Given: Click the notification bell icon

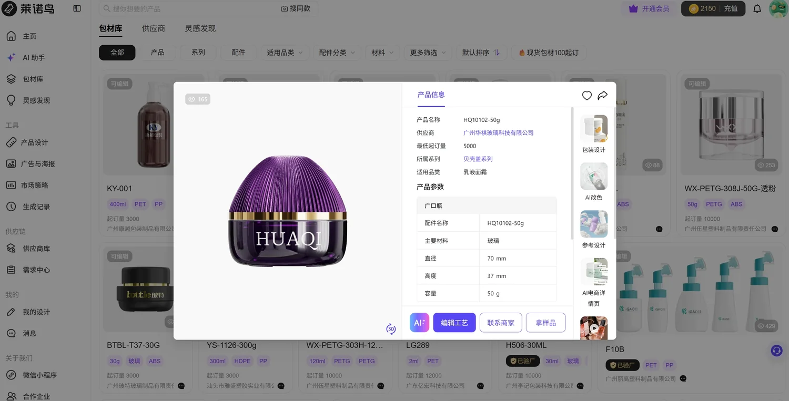Looking at the screenshot, I should [757, 8].
